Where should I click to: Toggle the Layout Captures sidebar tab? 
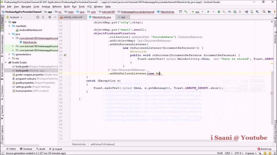coord(2,134)
